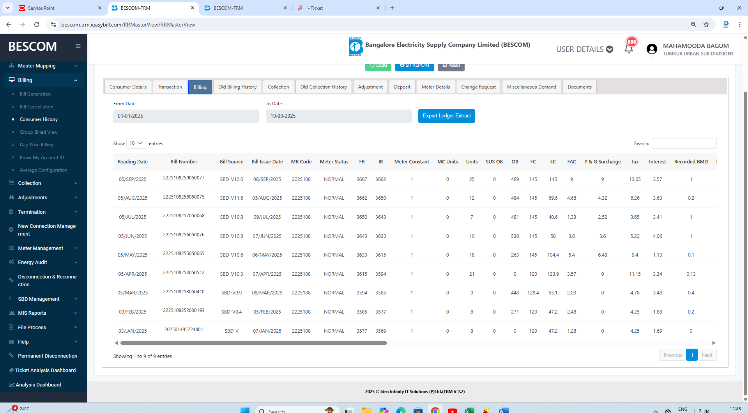Open the show entries count dropdown
748x413 pixels.
point(136,144)
